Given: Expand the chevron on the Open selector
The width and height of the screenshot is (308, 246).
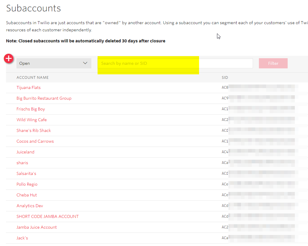Looking at the screenshot, I should pos(85,63).
